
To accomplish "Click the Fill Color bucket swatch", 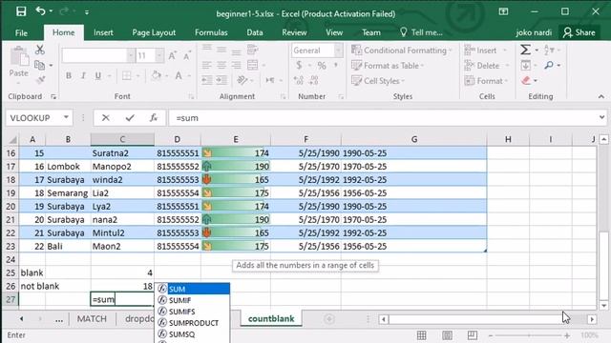I will click(156, 75).
